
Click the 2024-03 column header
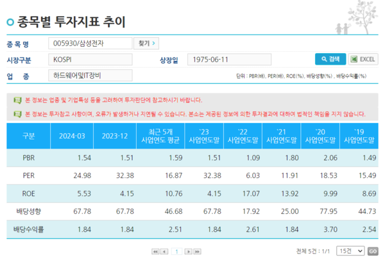click(x=72, y=136)
